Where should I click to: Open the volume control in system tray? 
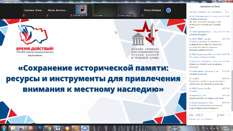click(x=218, y=128)
